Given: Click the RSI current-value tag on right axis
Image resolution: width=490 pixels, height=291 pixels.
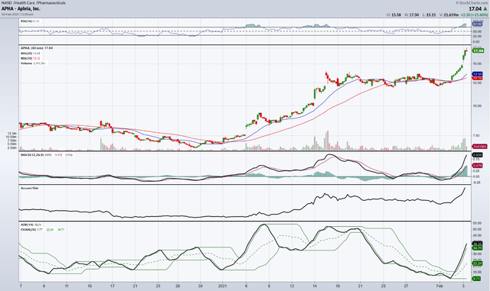Looking at the screenshot, I should pos(477,24).
